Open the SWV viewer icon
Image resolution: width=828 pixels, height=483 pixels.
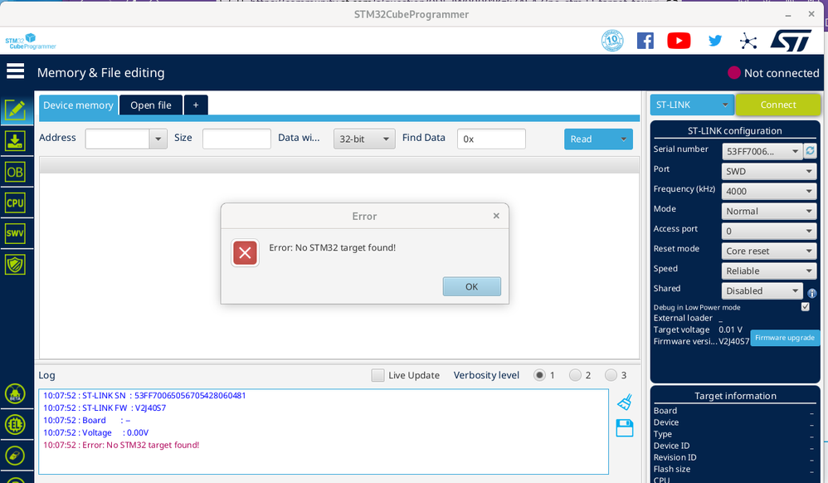[15, 233]
